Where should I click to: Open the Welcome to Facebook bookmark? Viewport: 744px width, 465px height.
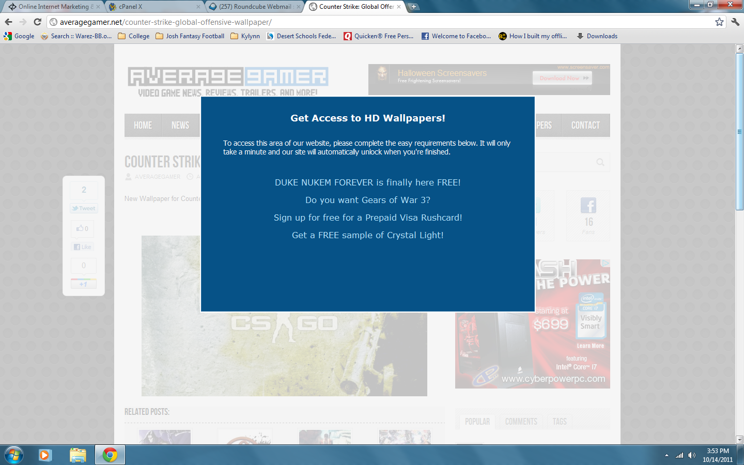[x=456, y=36]
